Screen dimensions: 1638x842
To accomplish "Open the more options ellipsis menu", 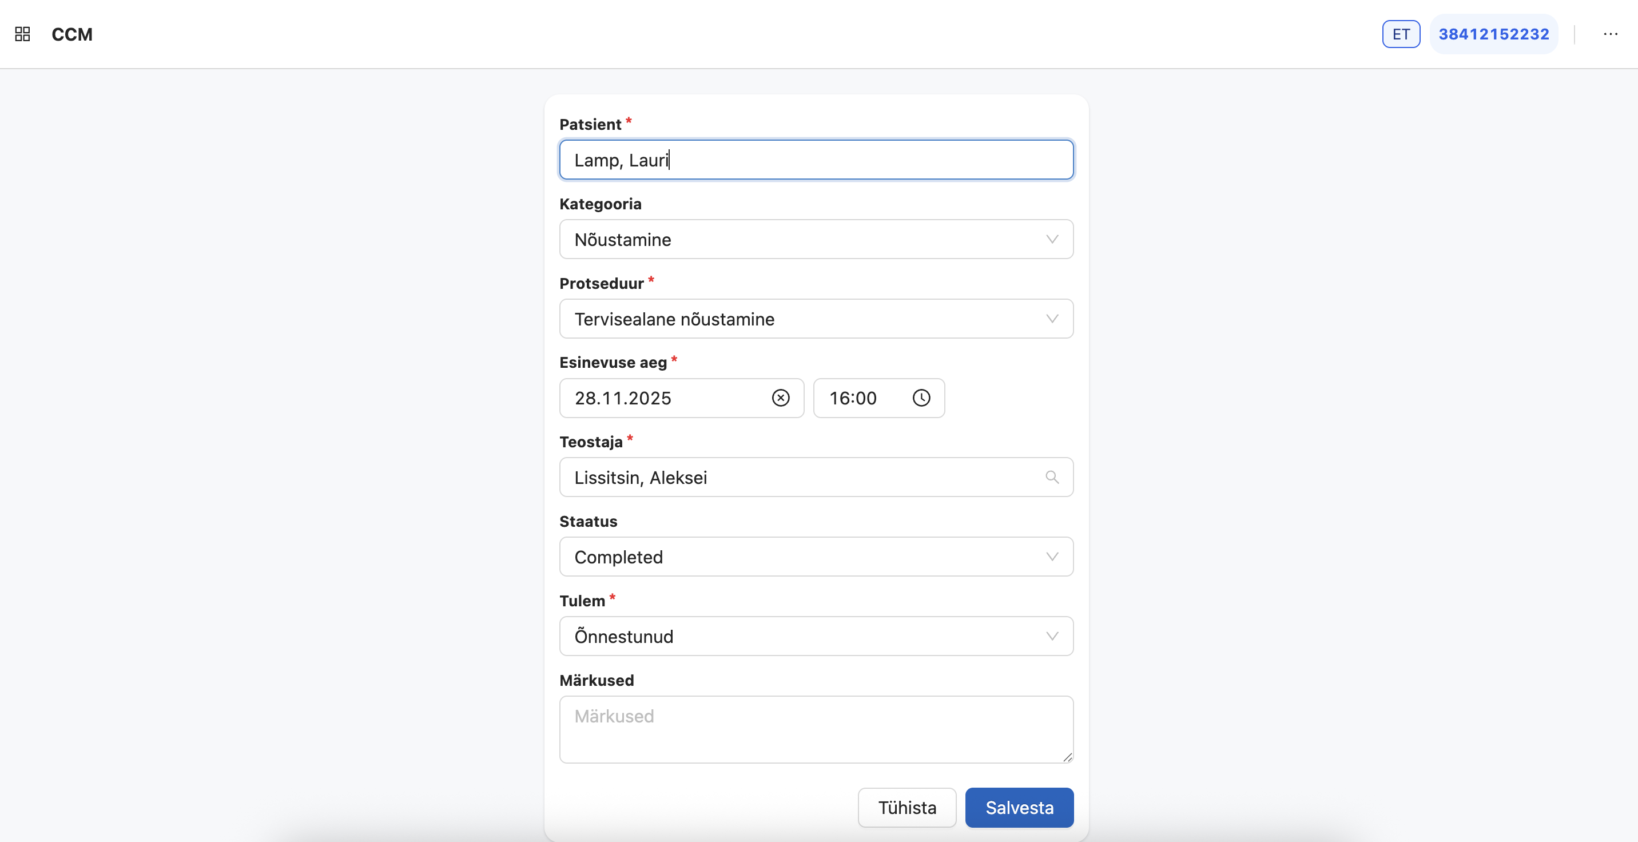I will (1611, 34).
